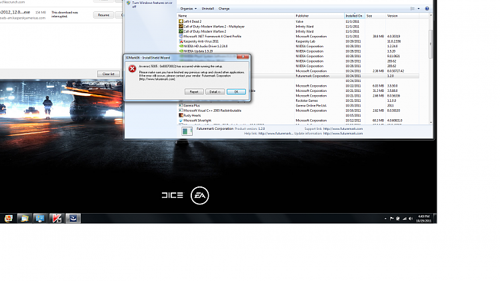Open the volume icon in the system tray
The image size is (500, 281).
click(411, 218)
